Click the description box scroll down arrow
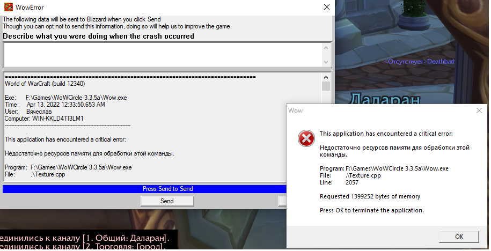This screenshot has width=491, height=251. click(326, 62)
